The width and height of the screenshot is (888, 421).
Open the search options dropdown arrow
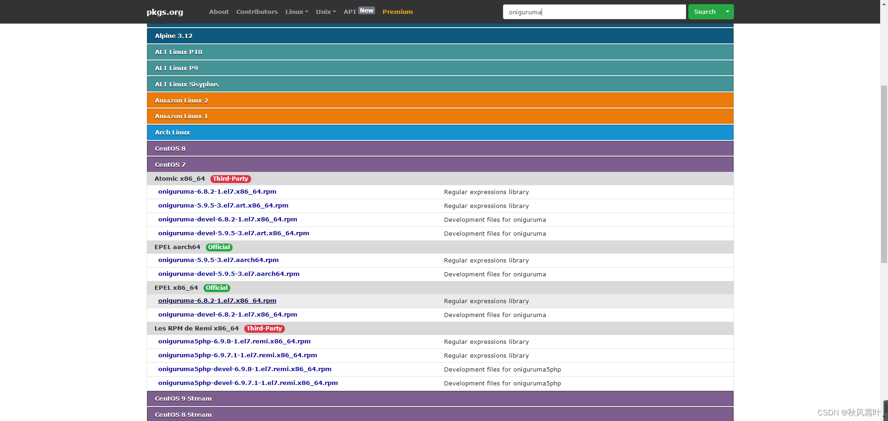728,12
